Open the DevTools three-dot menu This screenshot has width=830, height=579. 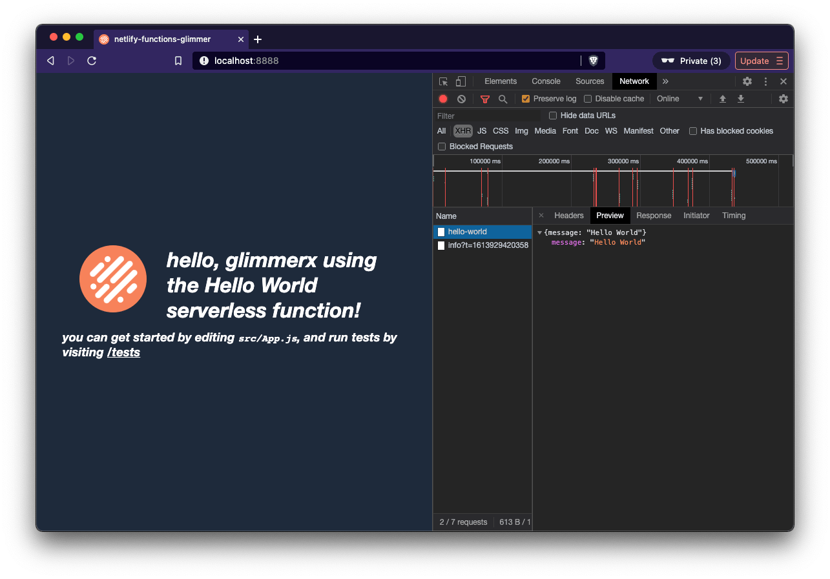765,81
